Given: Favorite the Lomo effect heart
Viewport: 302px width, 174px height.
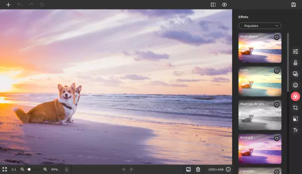Looking at the screenshot, I should pos(277,71).
